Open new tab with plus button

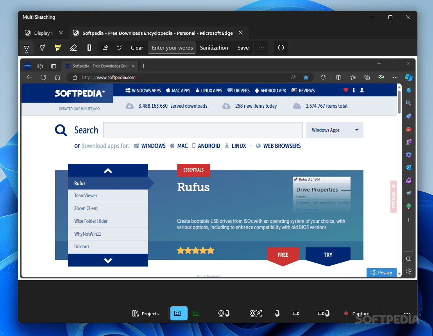(x=143, y=66)
